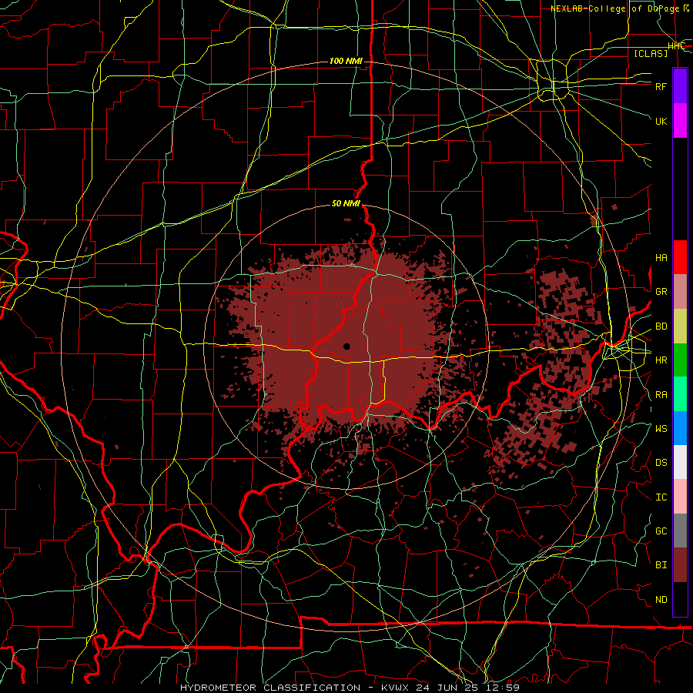693x693 pixels.
Task: Click the HA red legend color block
Action: click(x=680, y=257)
